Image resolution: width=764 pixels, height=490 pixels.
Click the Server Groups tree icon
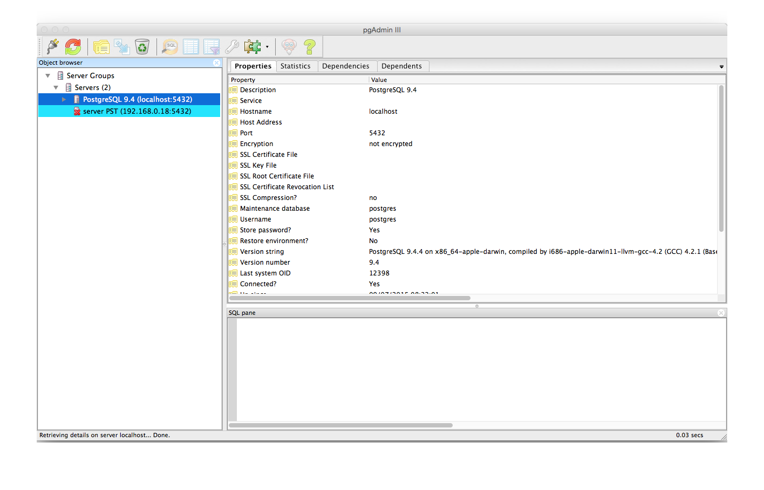(x=60, y=75)
